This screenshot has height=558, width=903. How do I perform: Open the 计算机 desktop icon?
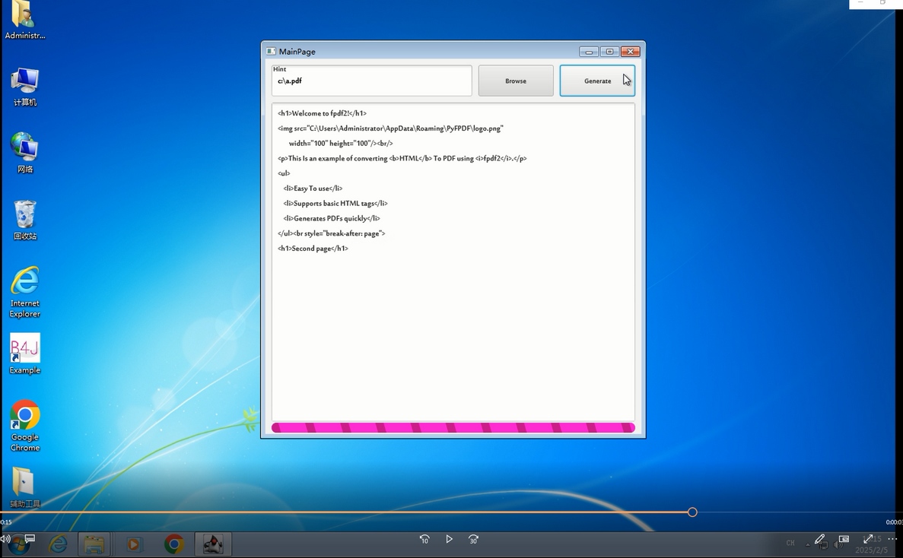(24, 87)
